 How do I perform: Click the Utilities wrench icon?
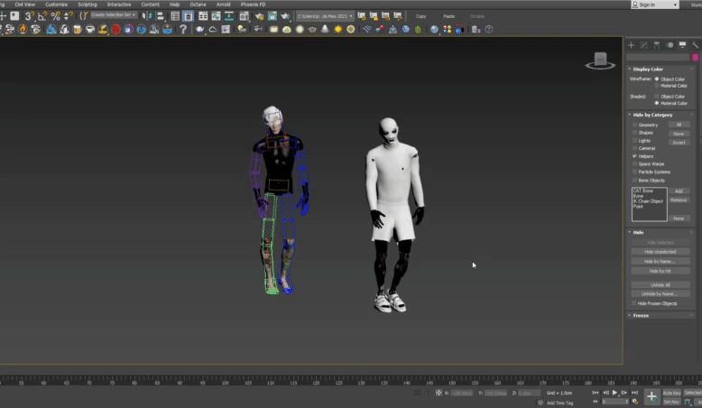coord(695,45)
